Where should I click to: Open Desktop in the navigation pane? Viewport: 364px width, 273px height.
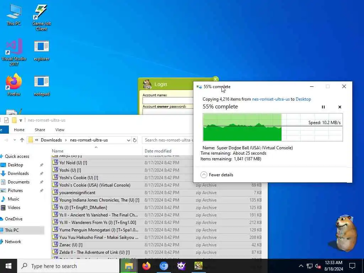click(15, 165)
